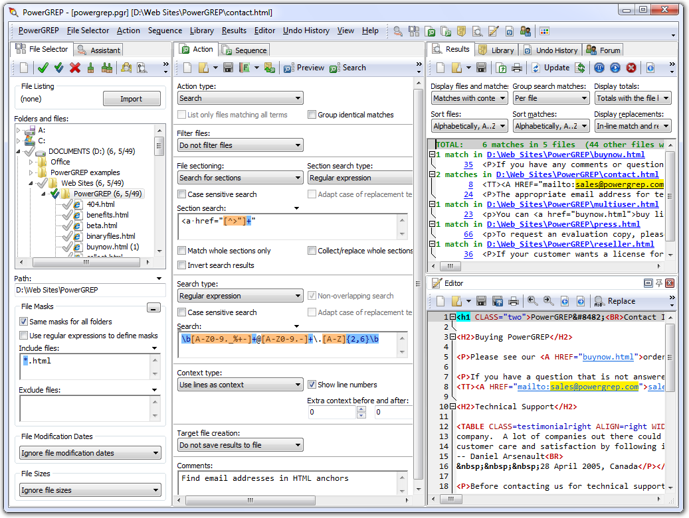689x518 pixels.
Task: Open the Library menu
Action: pos(201,31)
